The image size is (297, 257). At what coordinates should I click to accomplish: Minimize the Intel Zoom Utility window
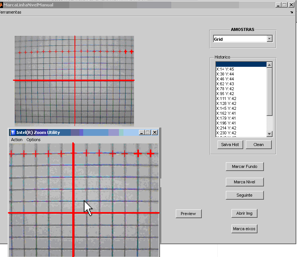point(141,132)
